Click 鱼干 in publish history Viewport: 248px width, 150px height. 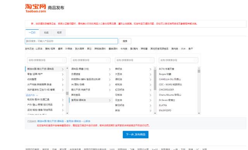coord(190,49)
